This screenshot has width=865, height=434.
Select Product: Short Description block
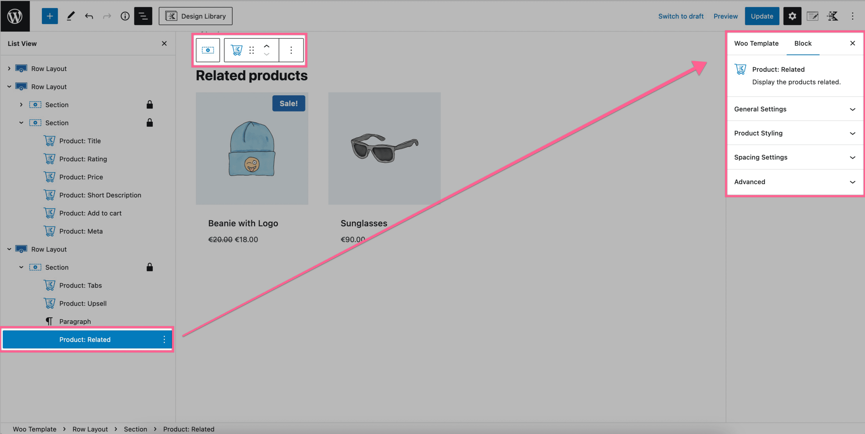pos(100,195)
